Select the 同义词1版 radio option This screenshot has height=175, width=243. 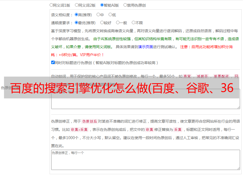pyautogui.click(x=51, y=5)
